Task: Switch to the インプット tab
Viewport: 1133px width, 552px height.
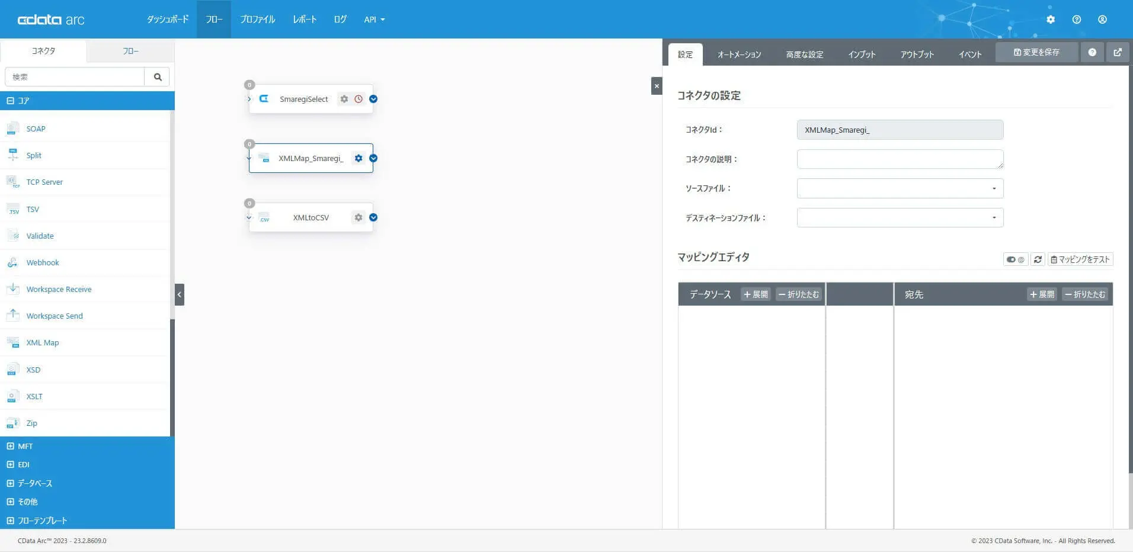Action: coord(862,54)
